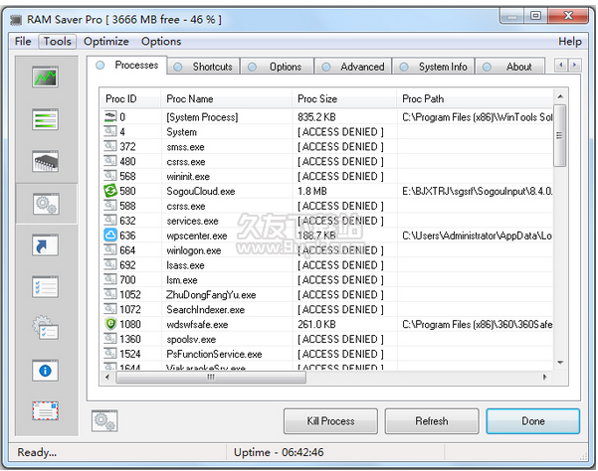Open the Optimize menu
This screenshot has width=598, height=471.
click(x=106, y=41)
